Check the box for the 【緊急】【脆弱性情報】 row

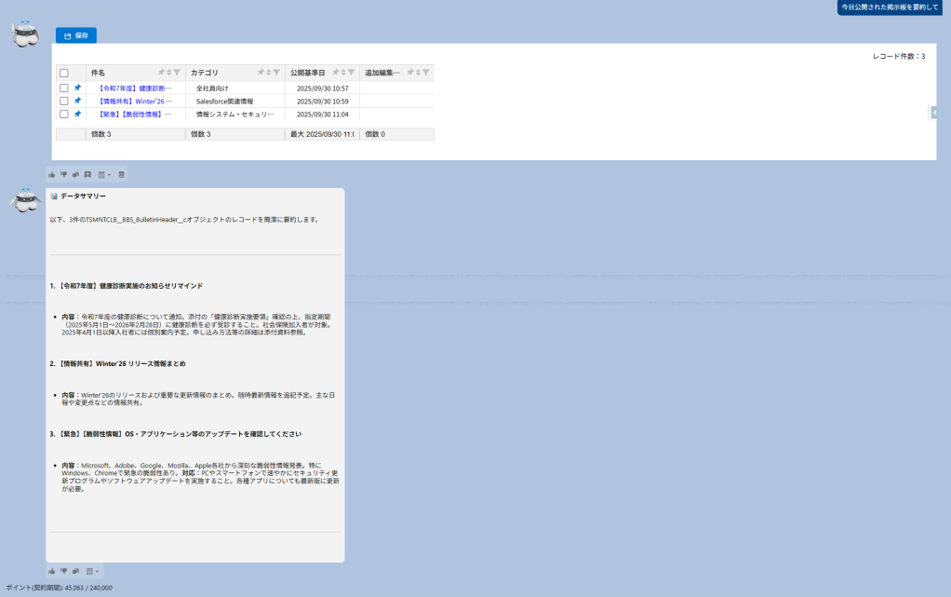point(64,114)
